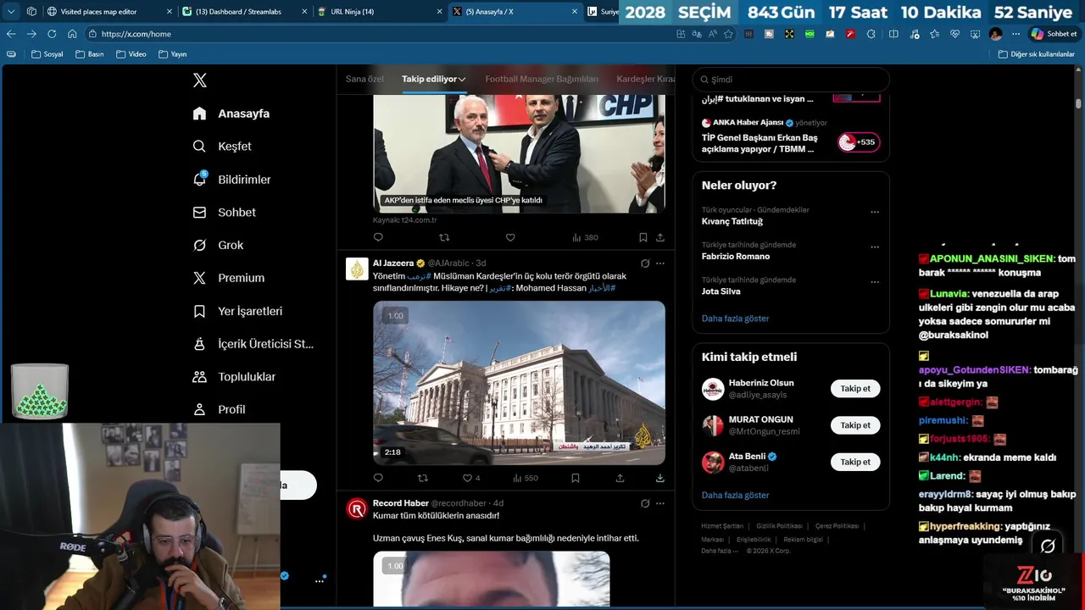This screenshot has height=610, width=1085.
Task: Open Bildirimler notifications
Action: [231, 180]
